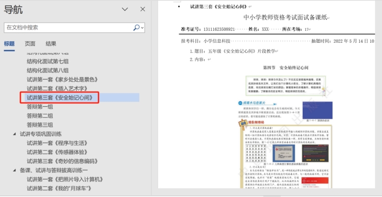The image size is (382, 197).
Task: Collapse the 备课、试讲与答辩拔高训练一 heading
Action: pyautogui.click(x=15, y=170)
